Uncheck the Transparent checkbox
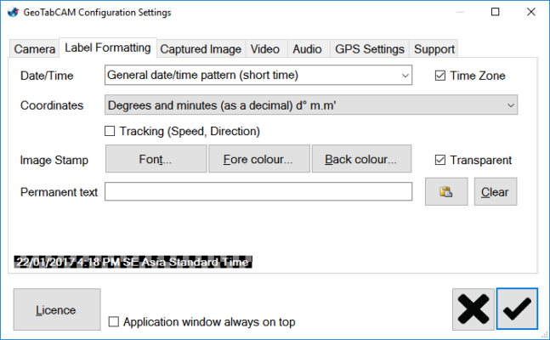The height and width of the screenshot is (340, 550). coord(439,160)
